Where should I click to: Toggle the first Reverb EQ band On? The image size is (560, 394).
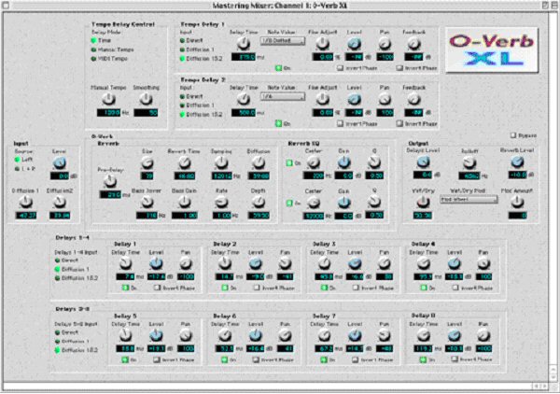tap(289, 163)
